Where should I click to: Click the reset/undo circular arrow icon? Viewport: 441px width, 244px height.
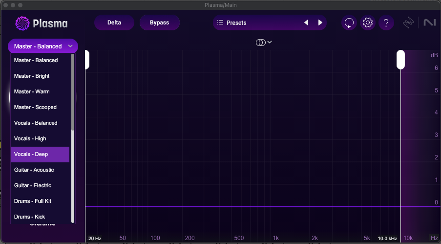pyautogui.click(x=349, y=22)
